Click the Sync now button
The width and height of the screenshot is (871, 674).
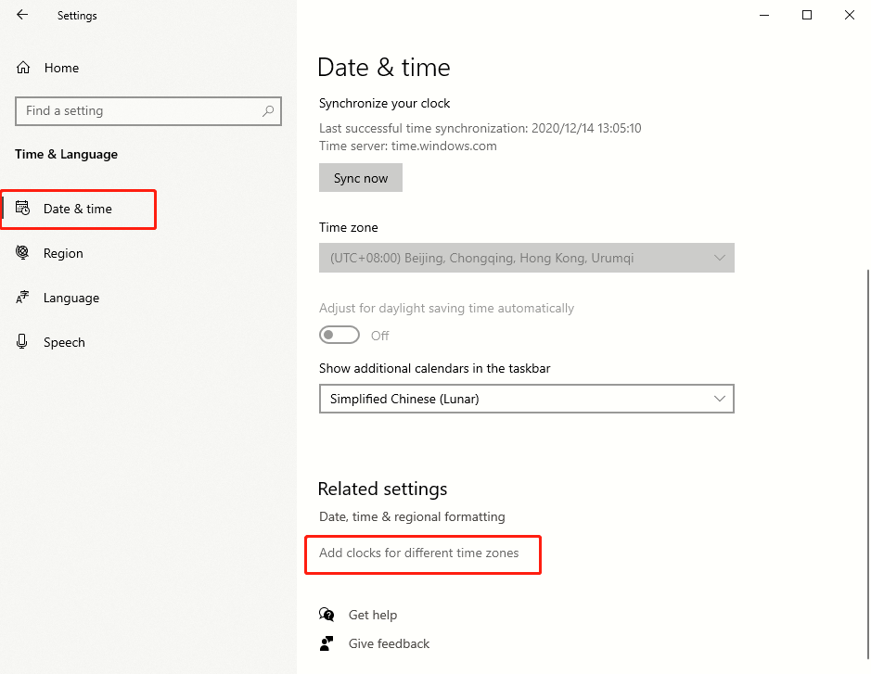click(361, 178)
